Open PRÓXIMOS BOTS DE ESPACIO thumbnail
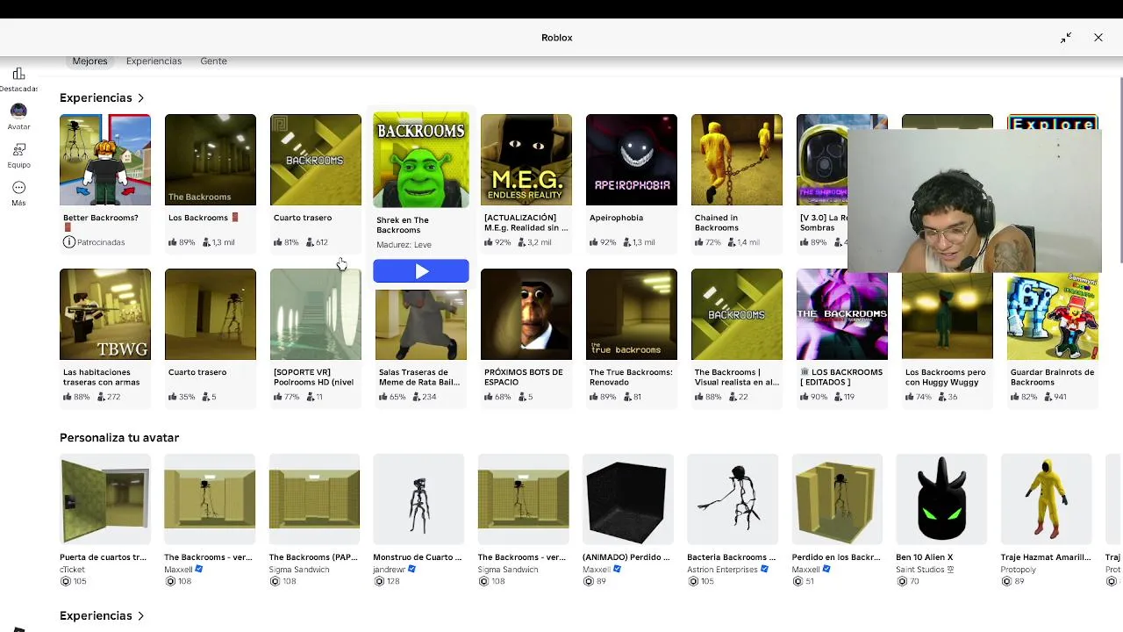Image resolution: width=1123 pixels, height=632 pixels. click(526, 314)
